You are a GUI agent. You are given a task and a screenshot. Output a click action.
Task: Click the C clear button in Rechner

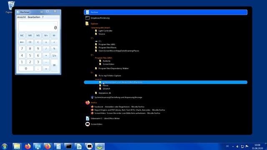tap(38, 42)
